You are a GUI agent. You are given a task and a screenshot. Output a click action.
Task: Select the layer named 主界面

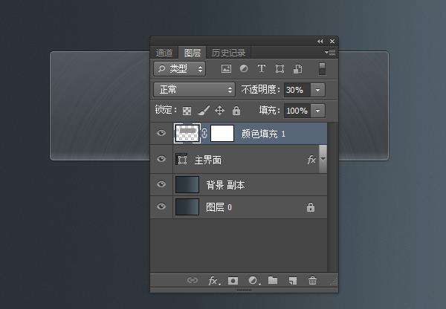tap(239, 159)
